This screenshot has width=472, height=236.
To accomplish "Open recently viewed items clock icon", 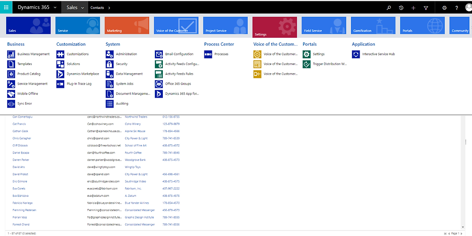I will click(x=401, y=8).
